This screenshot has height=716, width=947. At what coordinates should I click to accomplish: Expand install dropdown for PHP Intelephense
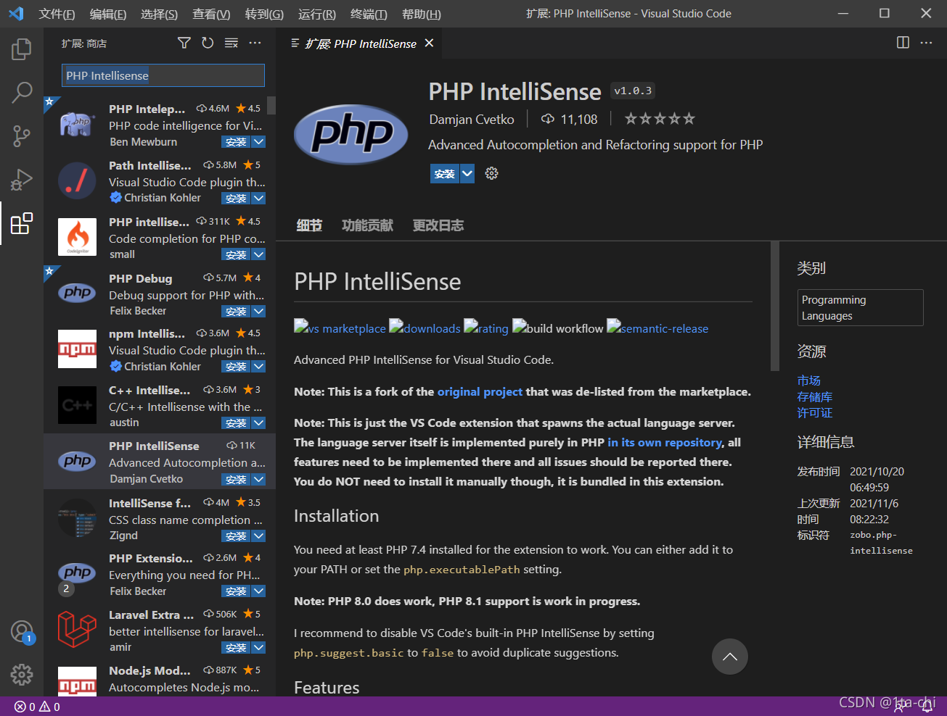(x=258, y=142)
